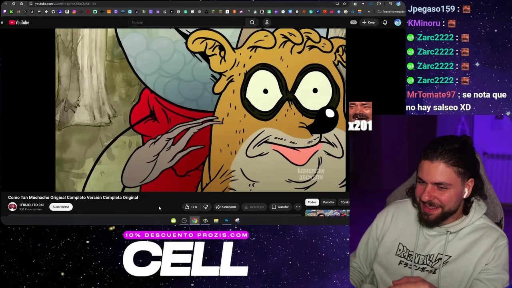Open YouTube notifications bell
The width and height of the screenshot is (512, 288).
[385, 22]
